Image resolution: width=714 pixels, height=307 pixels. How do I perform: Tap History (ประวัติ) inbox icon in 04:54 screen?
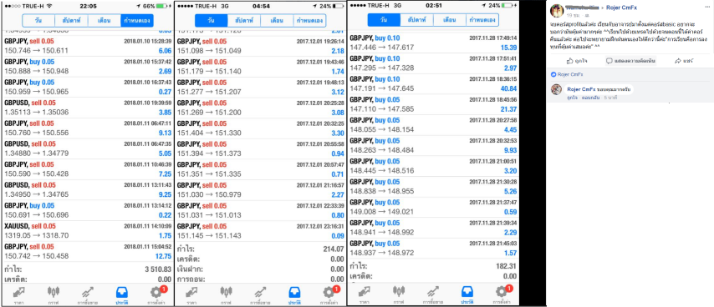point(293,294)
